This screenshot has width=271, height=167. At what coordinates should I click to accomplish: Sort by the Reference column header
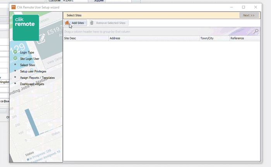click(x=245, y=38)
